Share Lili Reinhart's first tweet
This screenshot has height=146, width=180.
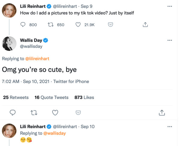(145, 25)
